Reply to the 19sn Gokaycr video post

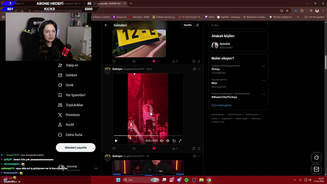coord(114,148)
